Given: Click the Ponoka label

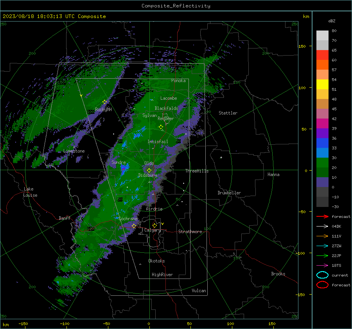Looking at the screenshot, I should point(178,81).
